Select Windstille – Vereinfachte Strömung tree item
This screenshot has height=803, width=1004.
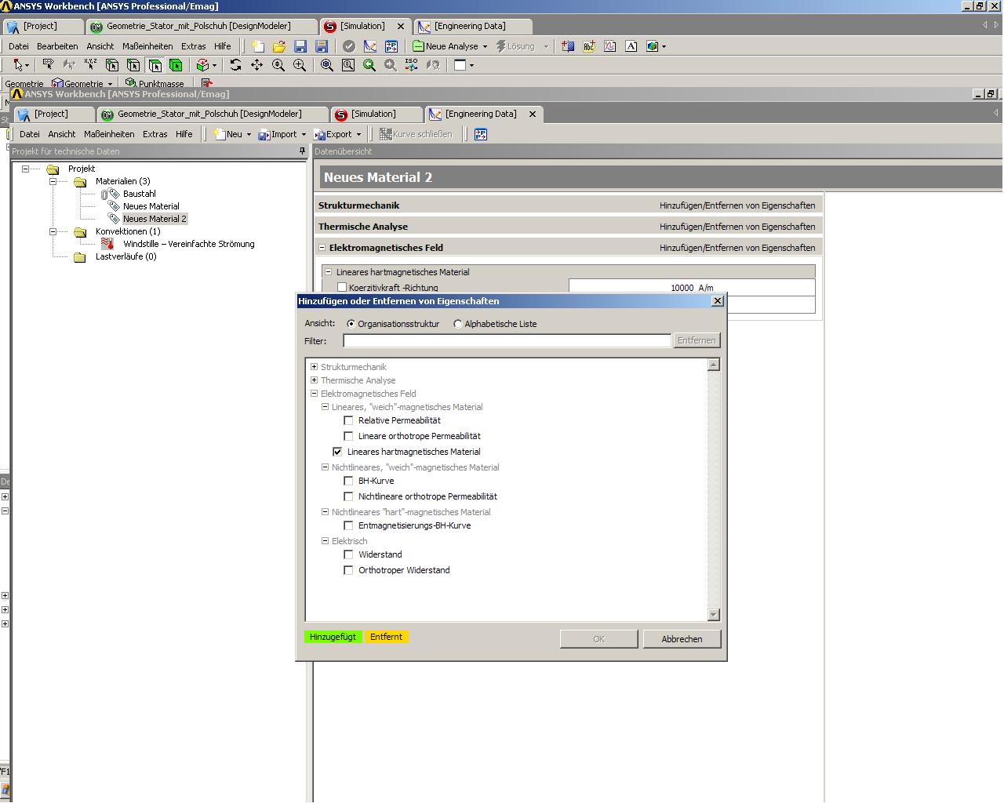[x=189, y=244]
